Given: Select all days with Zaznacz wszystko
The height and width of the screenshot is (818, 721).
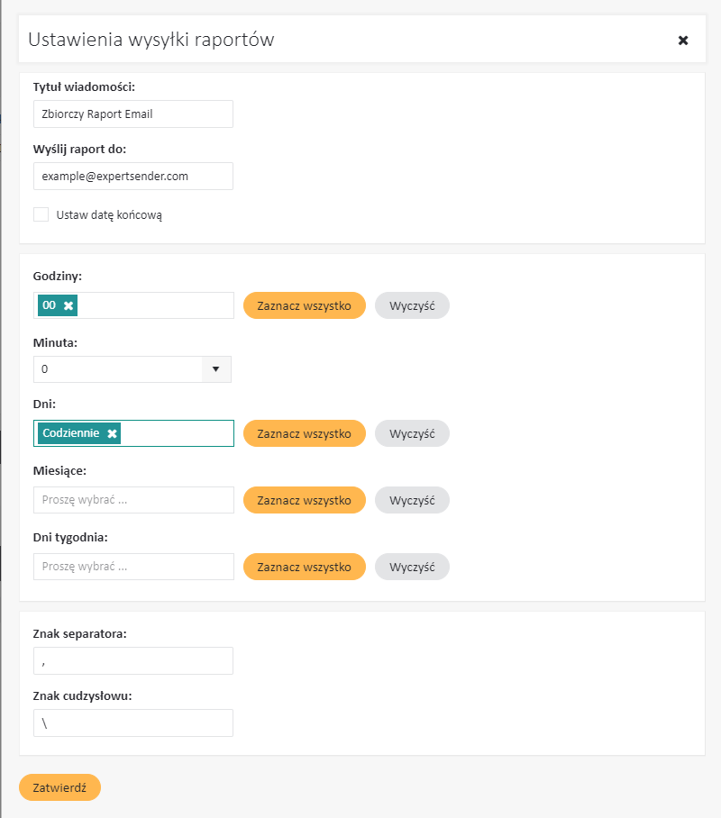Looking at the screenshot, I should (304, 433).
